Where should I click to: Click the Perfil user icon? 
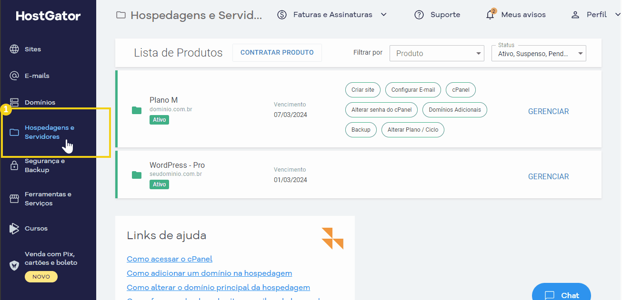point(575,15)
